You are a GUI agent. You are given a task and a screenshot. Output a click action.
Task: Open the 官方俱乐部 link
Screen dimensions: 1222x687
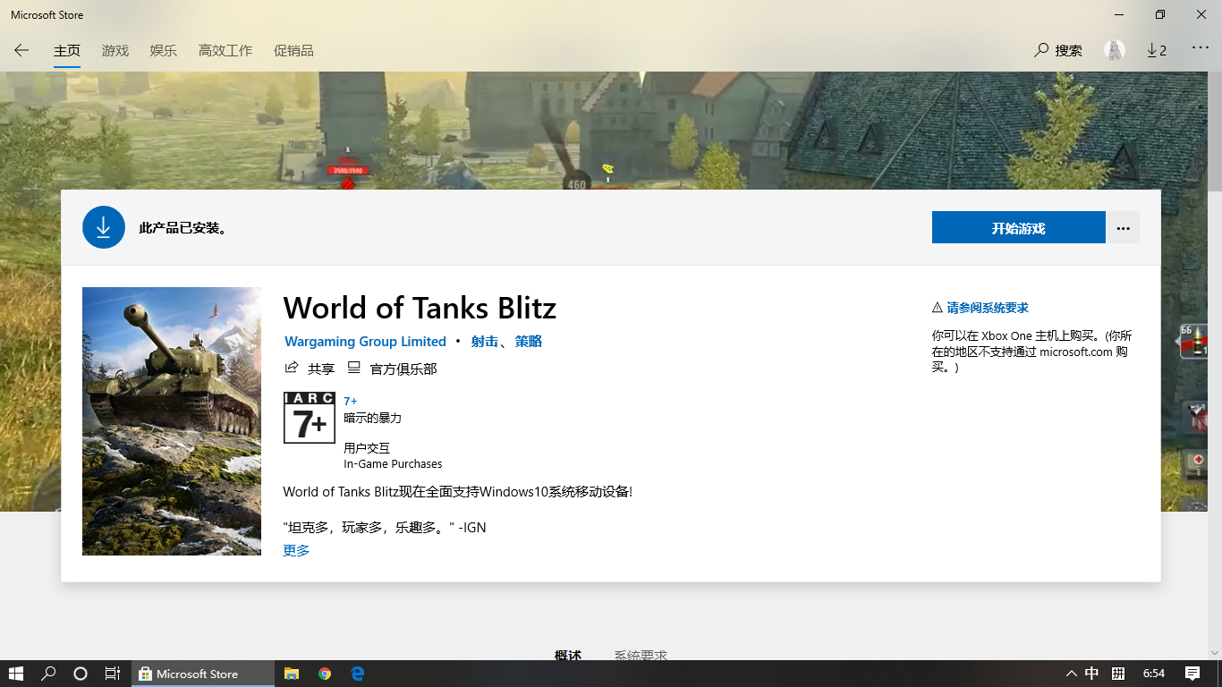(392, 369)
